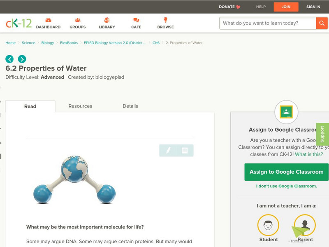Click the orange search magnifier button
The height and width of the screenshot is (247, 329).
pyautogui.click(x=322, y=23)
